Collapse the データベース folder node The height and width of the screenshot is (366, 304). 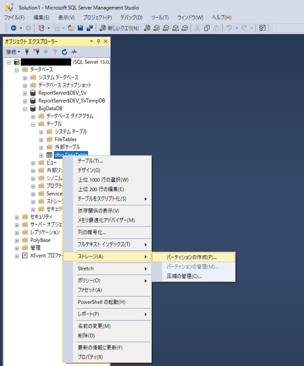coord(17,70)
